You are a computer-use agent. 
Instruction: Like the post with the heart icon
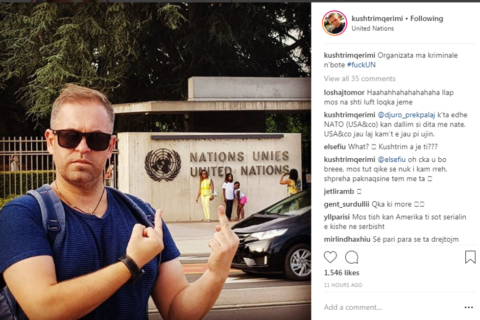pos(330,257)
